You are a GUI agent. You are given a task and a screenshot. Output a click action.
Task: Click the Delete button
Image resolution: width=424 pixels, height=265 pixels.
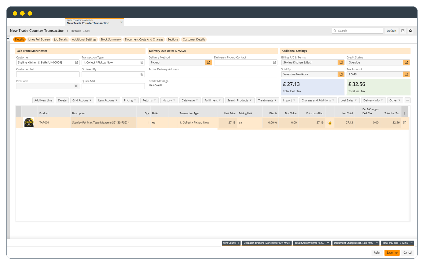pos(62,100)
